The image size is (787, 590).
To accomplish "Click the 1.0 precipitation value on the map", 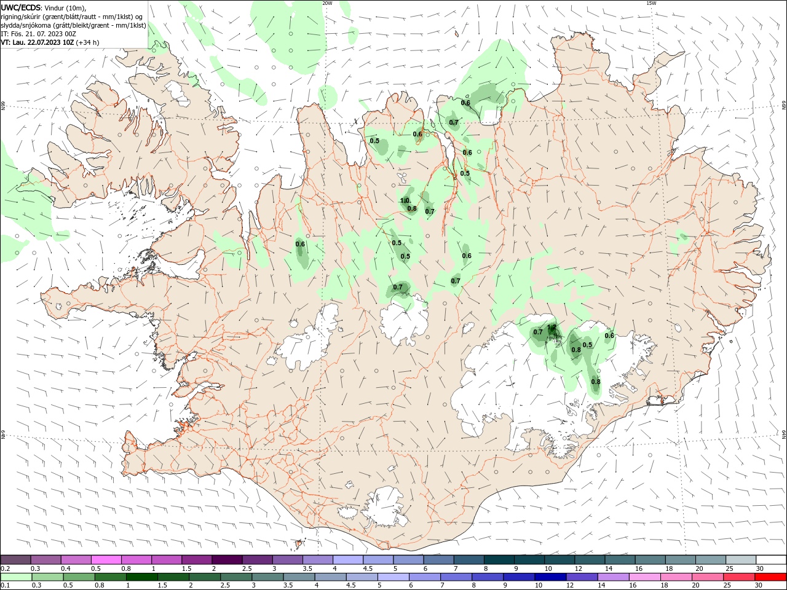I will click(x=405, y=201).
